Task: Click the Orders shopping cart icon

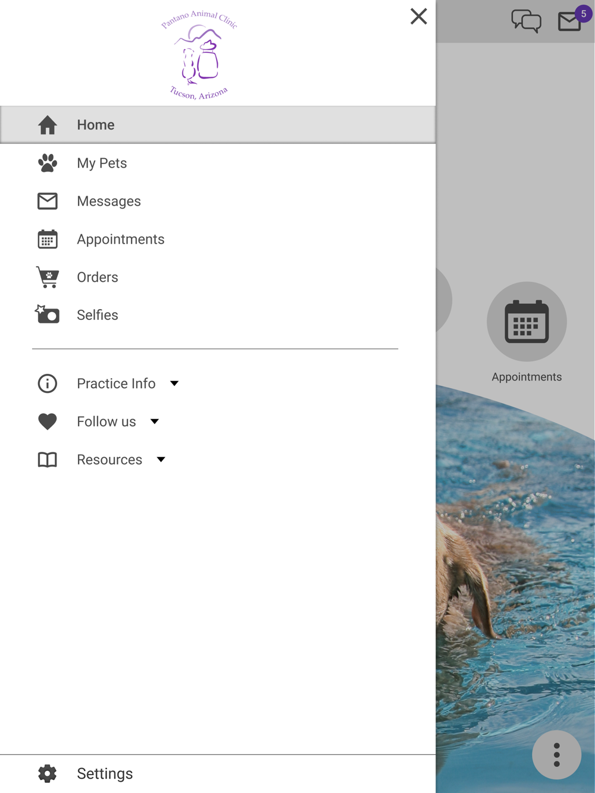Action: pyautogui.click(x=48, y=277)
